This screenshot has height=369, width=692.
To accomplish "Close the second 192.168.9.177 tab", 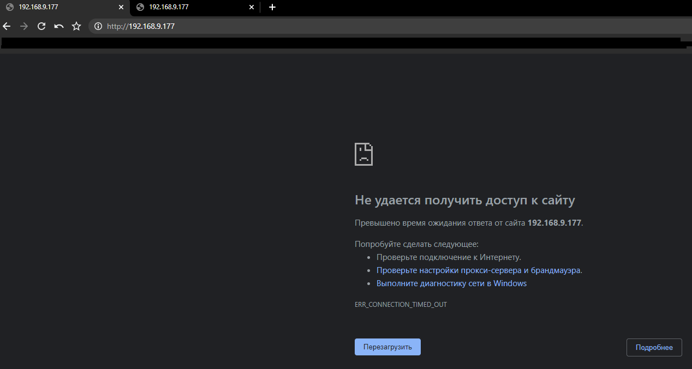I will (252, 7).
